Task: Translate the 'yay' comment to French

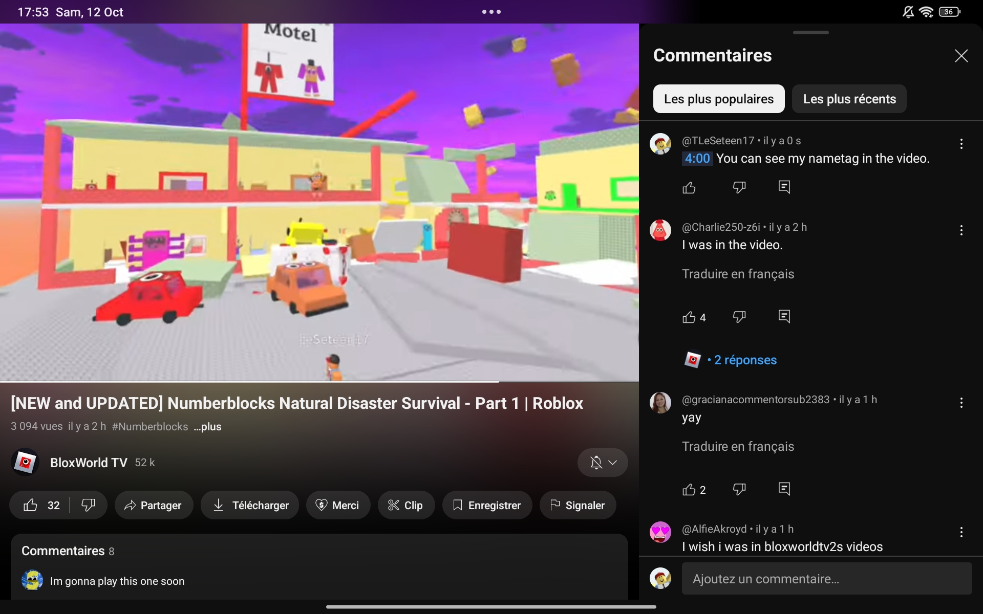Action: [738, 447]
